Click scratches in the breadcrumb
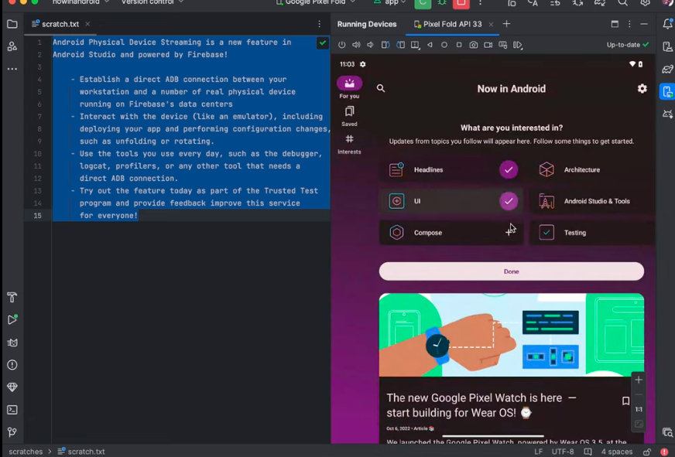 26,452
